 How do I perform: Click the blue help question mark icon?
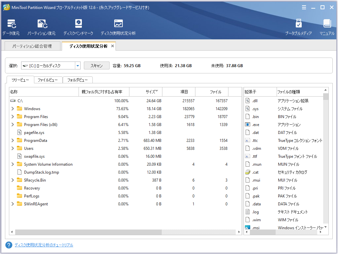(9, 245)
